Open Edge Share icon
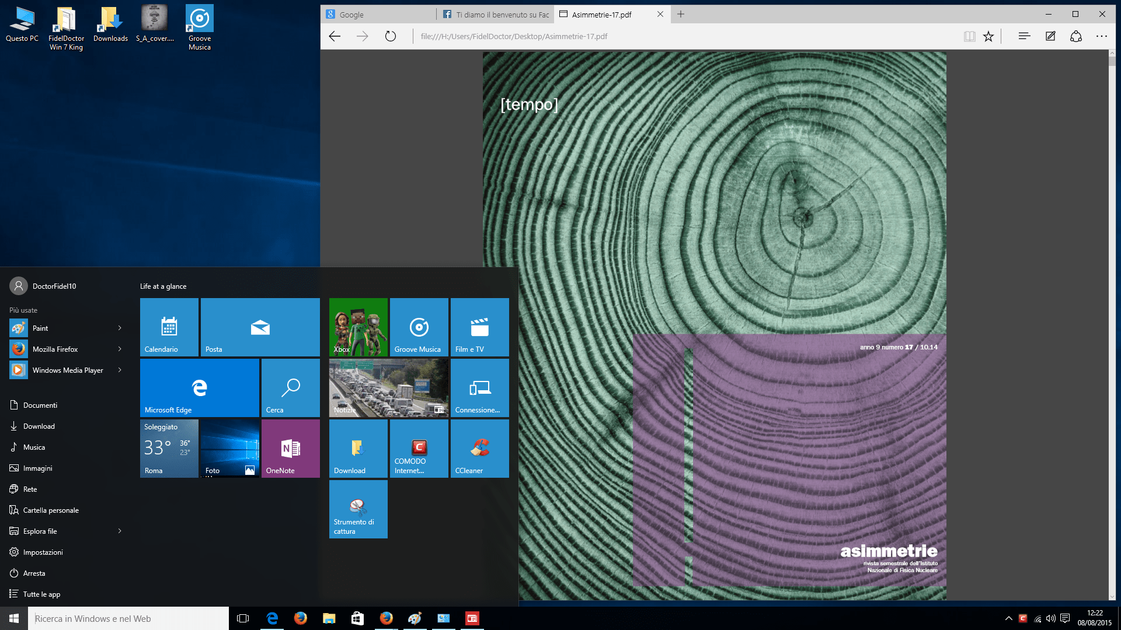The width and height of the screenshot is (1121, 630). 1076,36
